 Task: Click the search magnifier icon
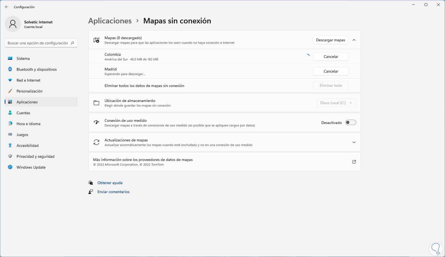coord(72,43)
